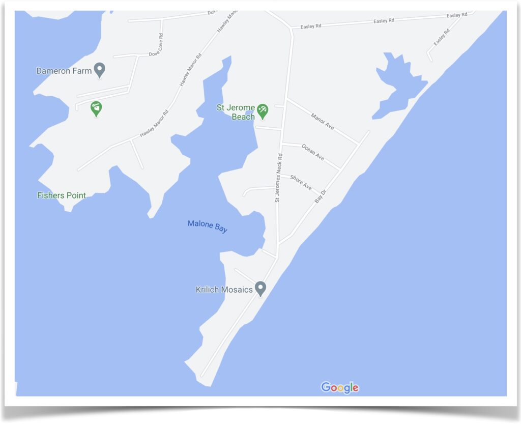The image size is (521, 424).
Task: Select the Malone Bay label
Action: (208, 227)
